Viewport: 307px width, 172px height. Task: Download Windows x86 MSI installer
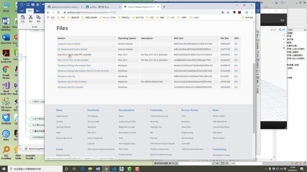pyautogui.click(x=71, y=87)
